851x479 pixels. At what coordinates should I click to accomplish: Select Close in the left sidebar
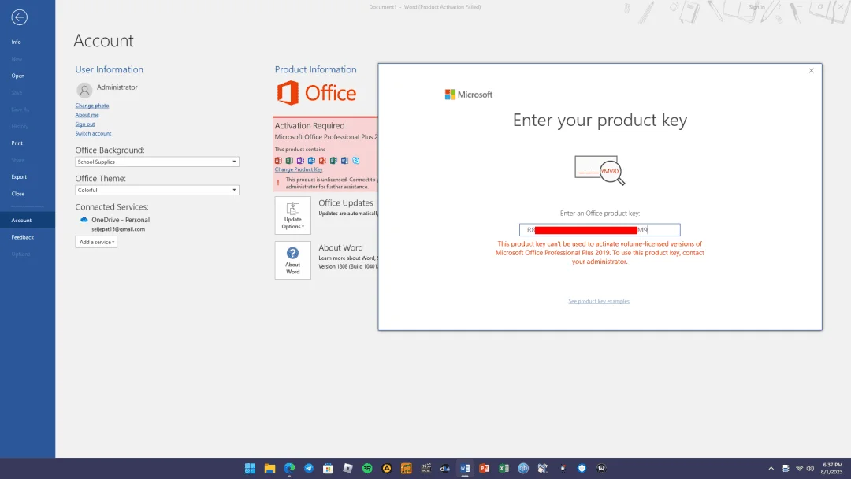pos(18,194)
